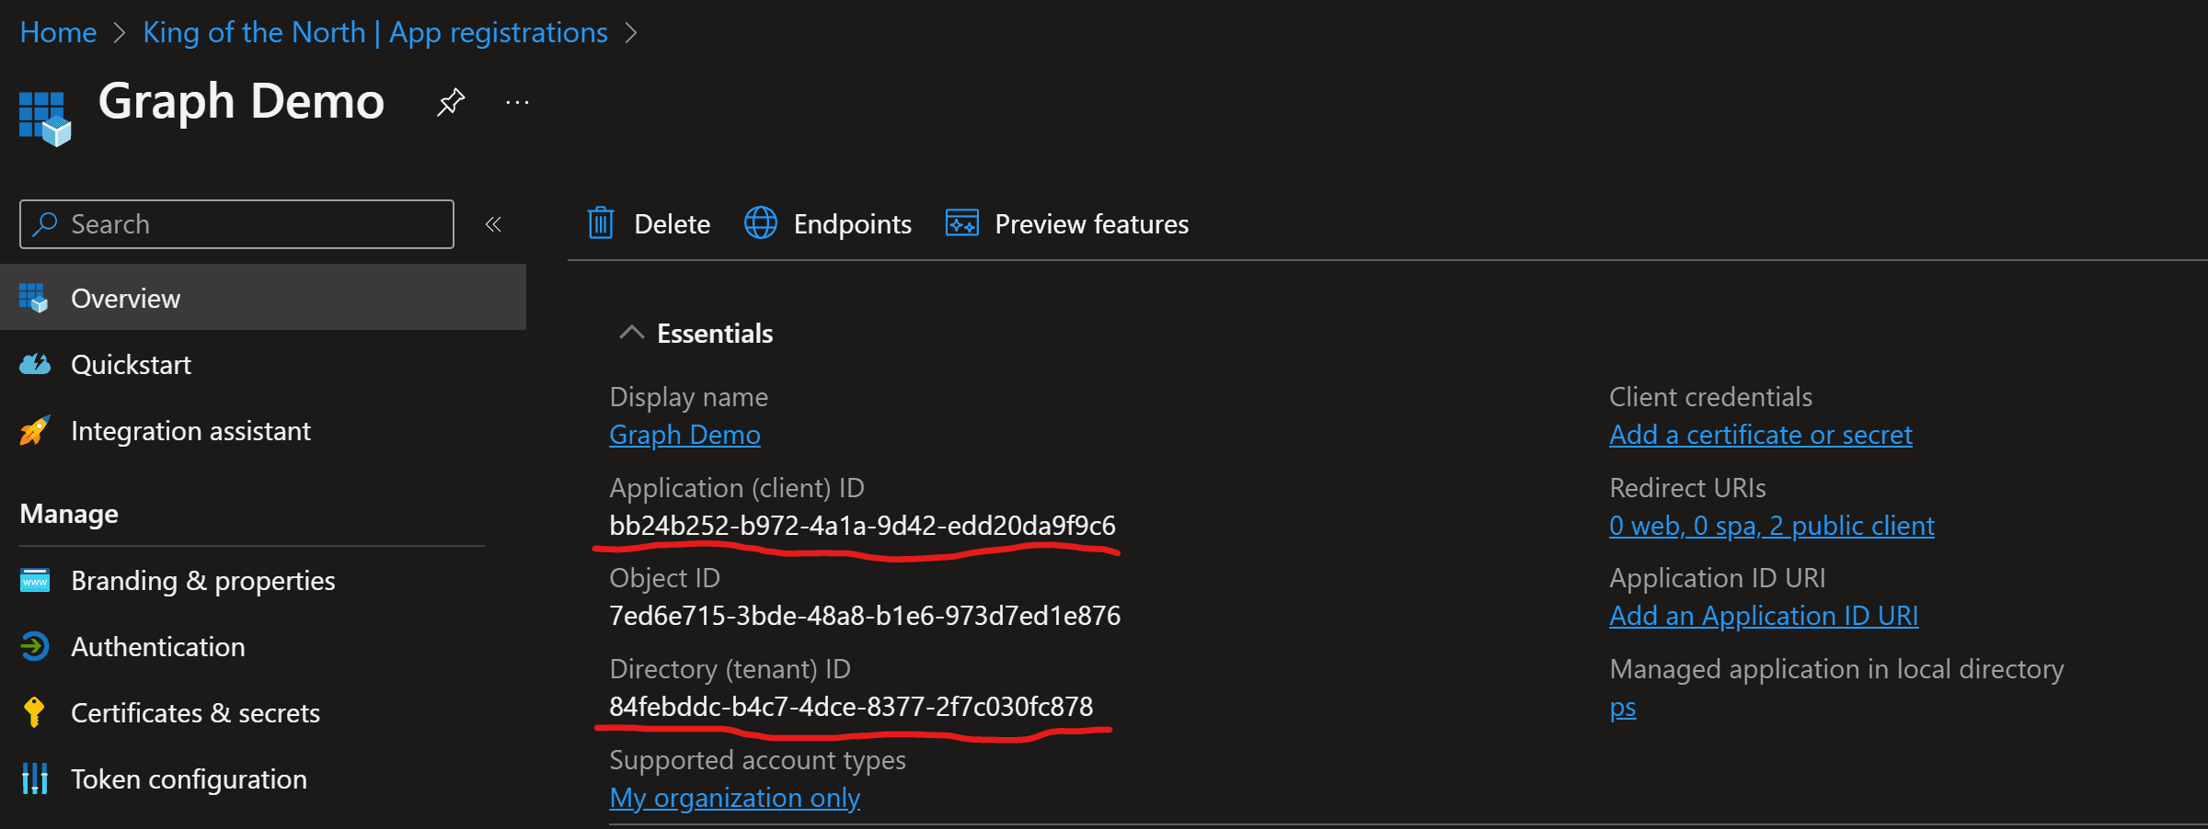Screen dimensions: 2208x829
Task: Click the Token configuration sliders icon
Action: (34, 778)
